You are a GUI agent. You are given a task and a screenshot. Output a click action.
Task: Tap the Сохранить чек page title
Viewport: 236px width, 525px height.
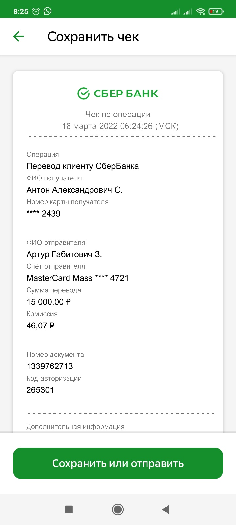[x=93, y=37]
